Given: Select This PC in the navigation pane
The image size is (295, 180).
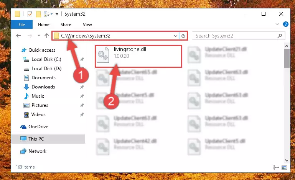Looking at the screenshot, I should 48,139.
